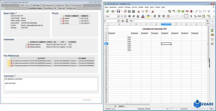This screenshot has width=216, height=111.
Task: Open the Datei menu in Calc
Action: click(x=106, y=7)
